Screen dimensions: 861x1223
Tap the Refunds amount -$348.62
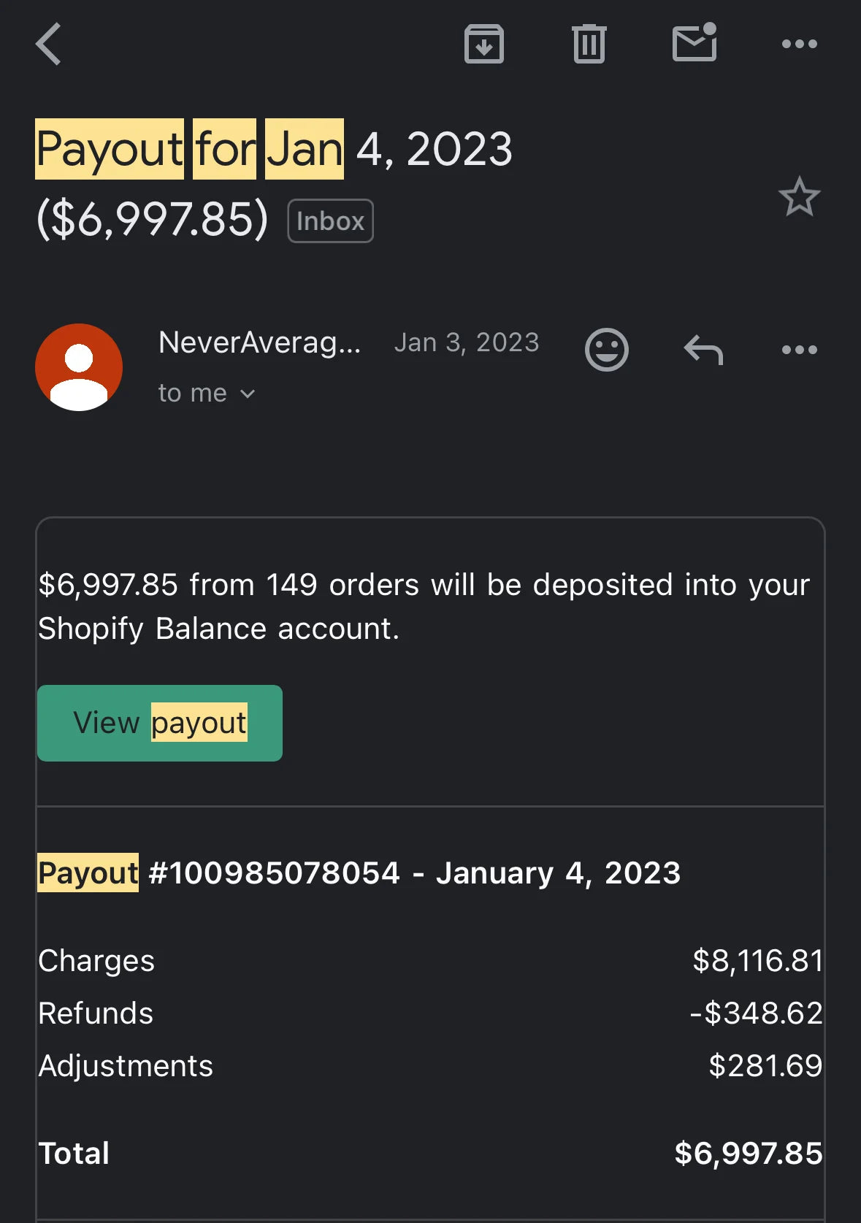pos(756,1013)
